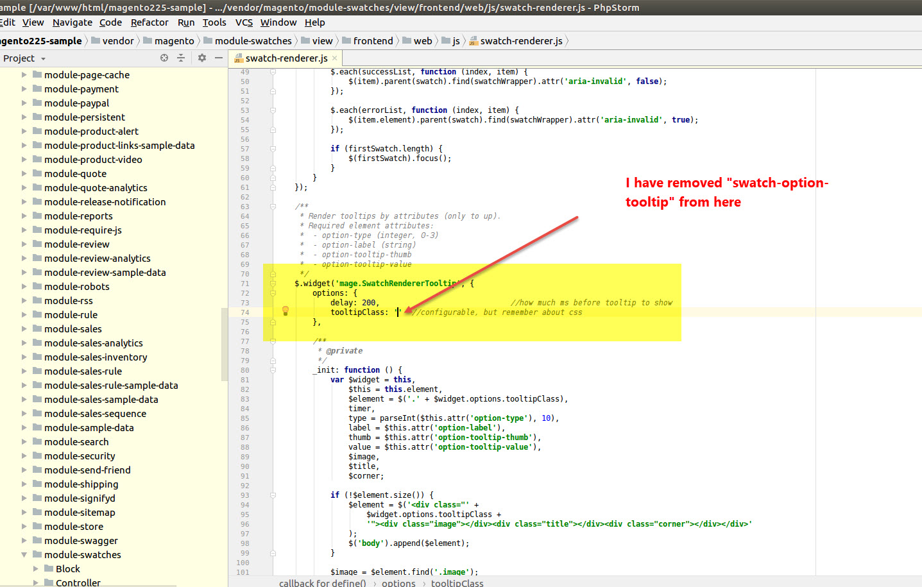Click the collapse all icon in Project panel

click(x=181, y=58)
